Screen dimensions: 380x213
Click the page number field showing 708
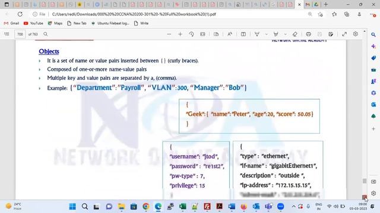(x=20, y=34)
